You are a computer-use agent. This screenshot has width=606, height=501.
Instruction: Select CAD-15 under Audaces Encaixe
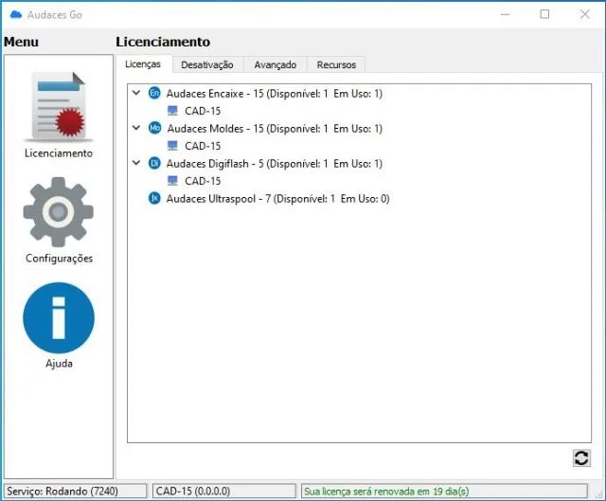pyautogui.click(x=202, y=112)
